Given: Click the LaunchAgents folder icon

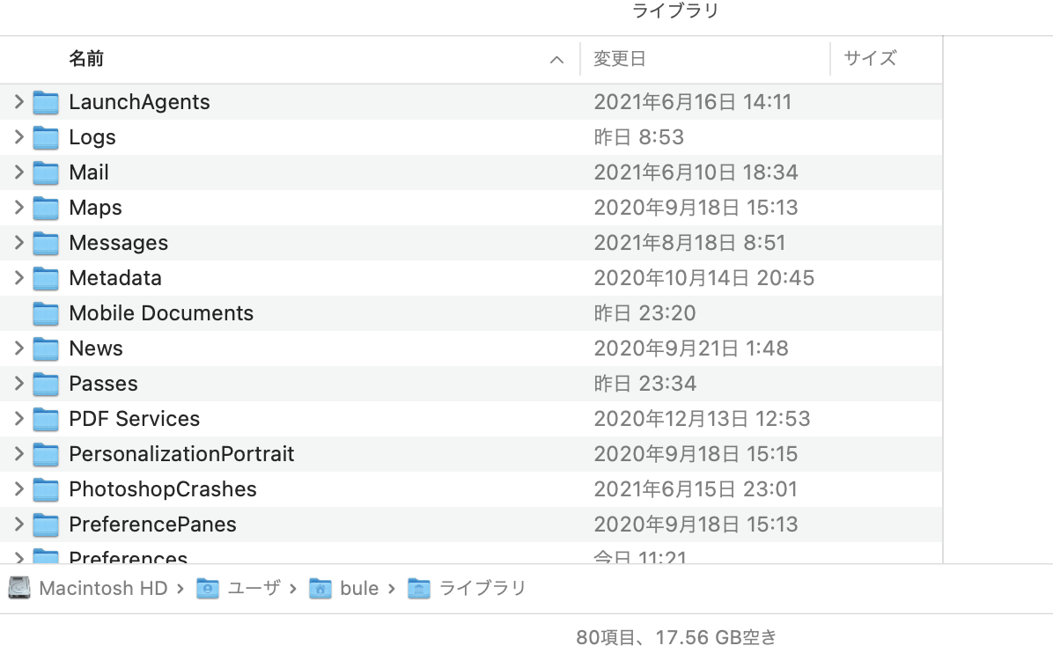Looking at the screenshot, I should (46, 102).
